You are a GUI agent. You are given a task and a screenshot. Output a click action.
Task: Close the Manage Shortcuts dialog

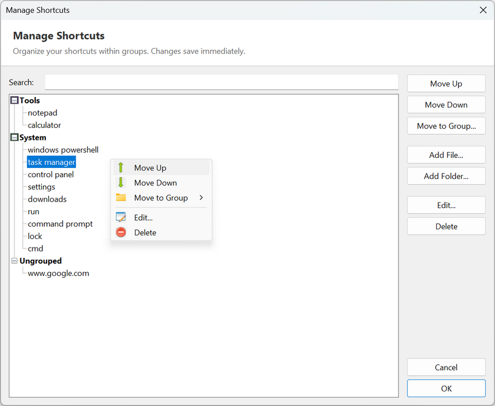483,10
